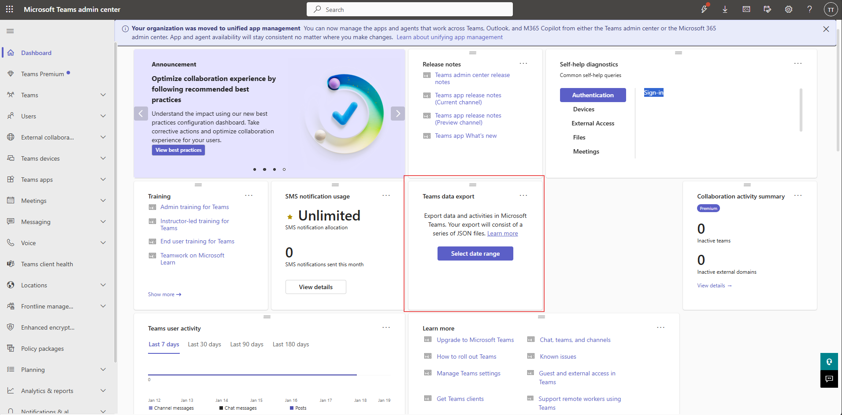Screen dimensions: 842x415
Task: Expand the Teams devices section
Action: click(x=103, y=158)
